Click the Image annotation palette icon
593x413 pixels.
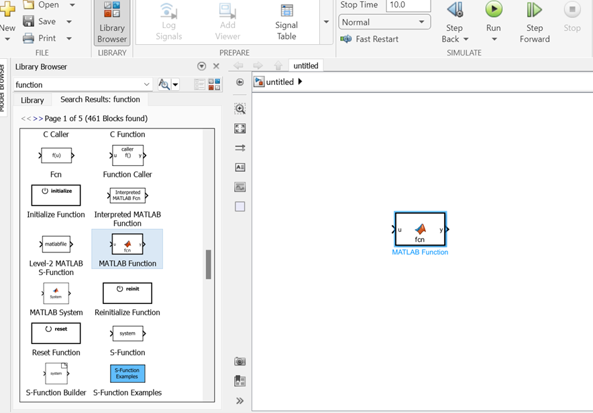coord(240,187)
